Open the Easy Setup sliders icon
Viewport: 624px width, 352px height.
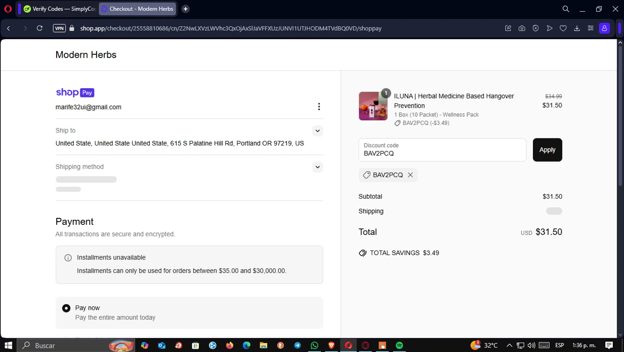click(591, 28)
